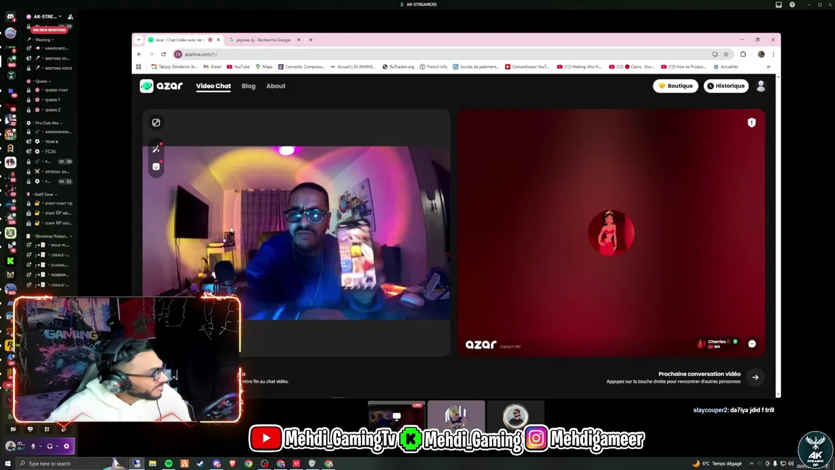835x470 pixels.
Task: Skip to next video chat arrow
Action: (x=755, y=377)
